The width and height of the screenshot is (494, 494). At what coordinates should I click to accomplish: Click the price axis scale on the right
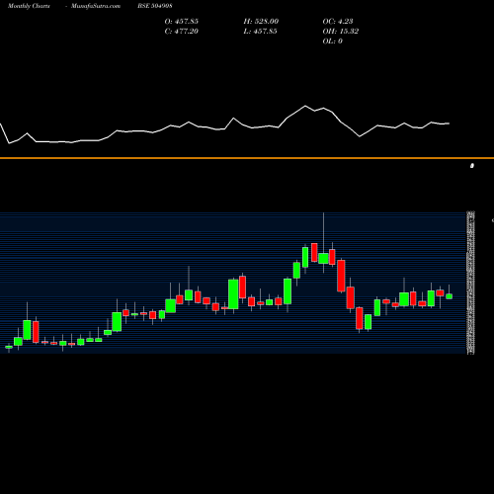pos(471,283)
